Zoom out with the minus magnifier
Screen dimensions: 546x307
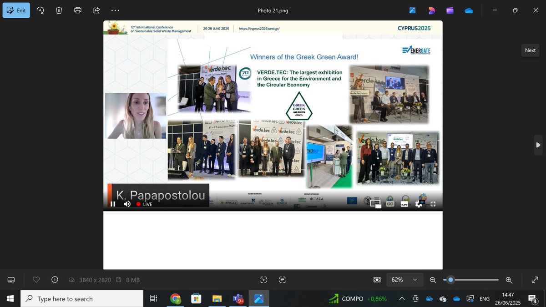[x=433, y=280]
